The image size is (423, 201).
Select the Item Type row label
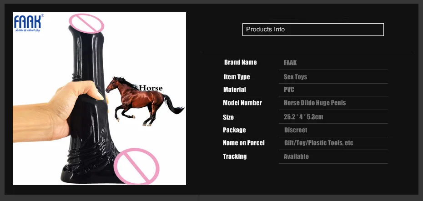(x=237, y=77)
